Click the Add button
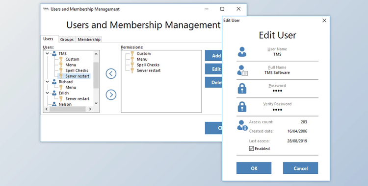The width and height of the screenshot is (368, 186). click(213, 55)
